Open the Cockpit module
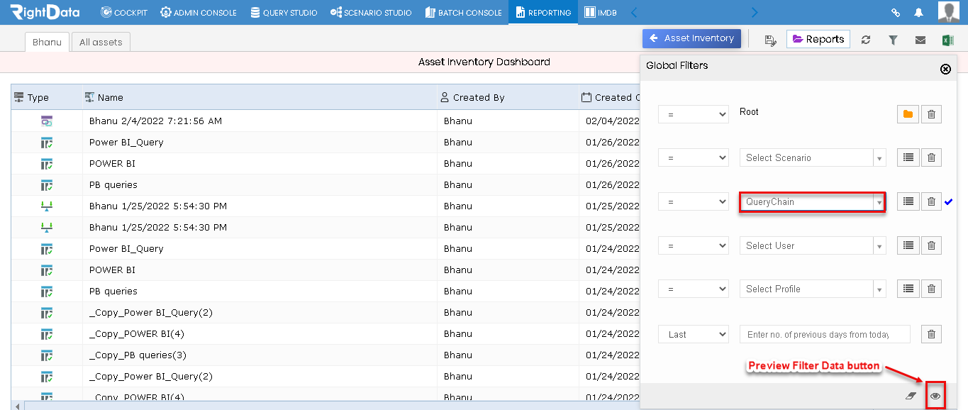 tap(124, 13)
